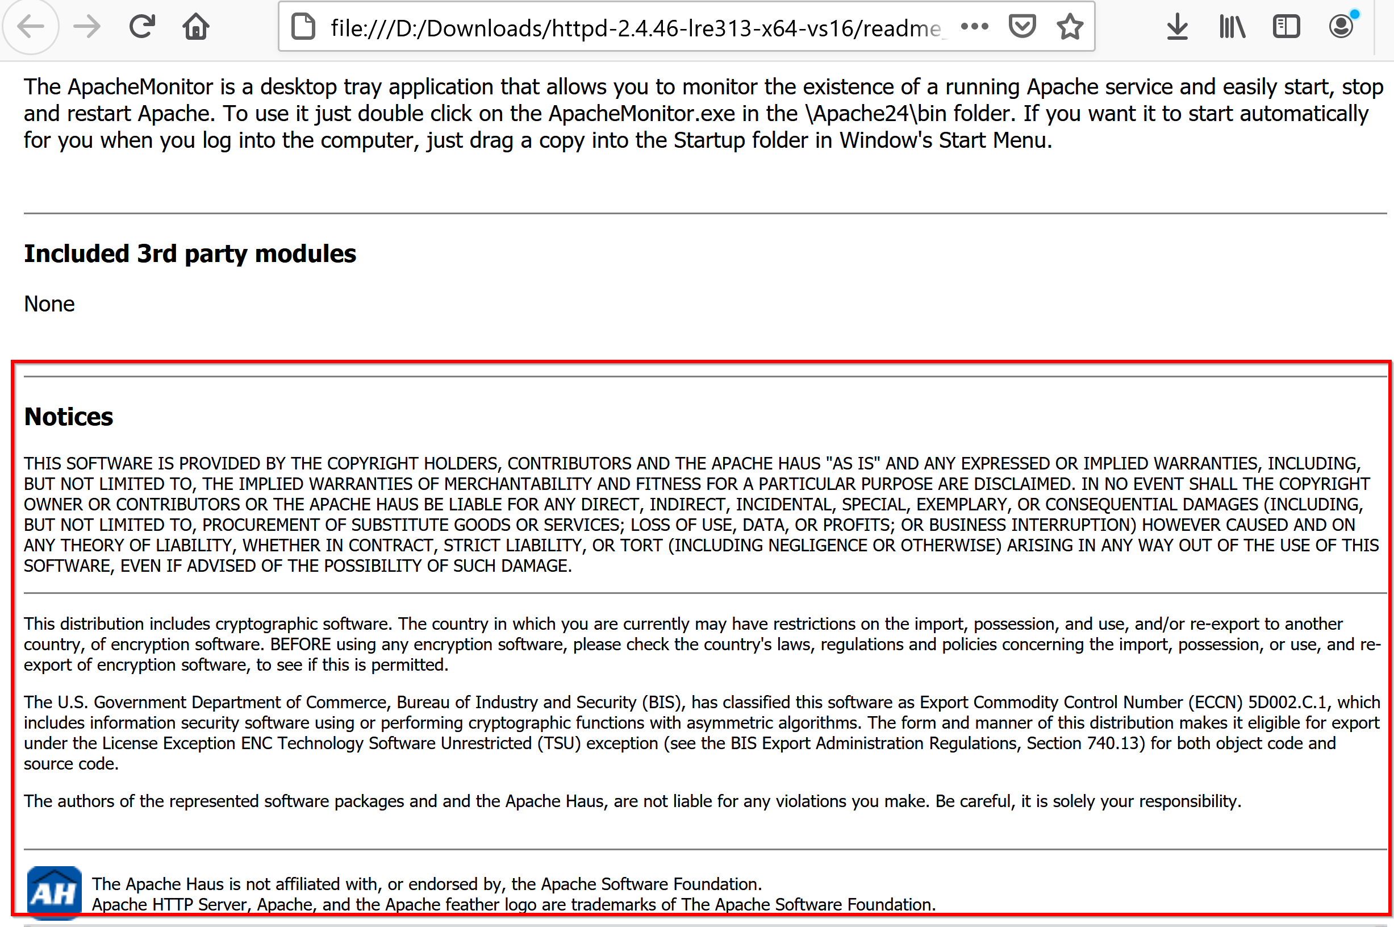The width and height of the screenshot is (1394, 927).
Task: Click the Apache Haus not affiliated line
Action: (x=427, y=884)
